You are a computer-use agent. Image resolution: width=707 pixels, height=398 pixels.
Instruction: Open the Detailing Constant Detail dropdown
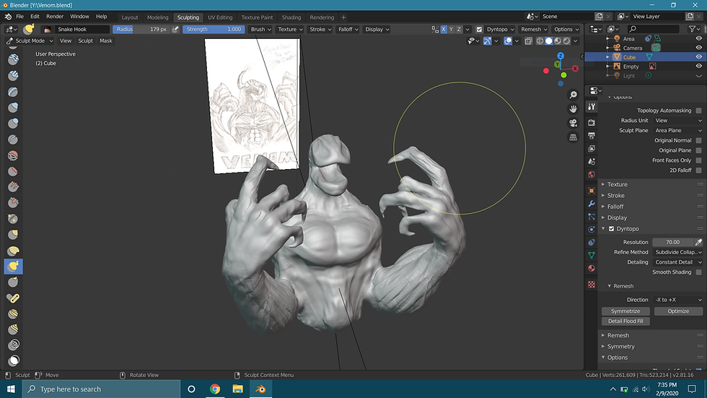tap(678, 262)
